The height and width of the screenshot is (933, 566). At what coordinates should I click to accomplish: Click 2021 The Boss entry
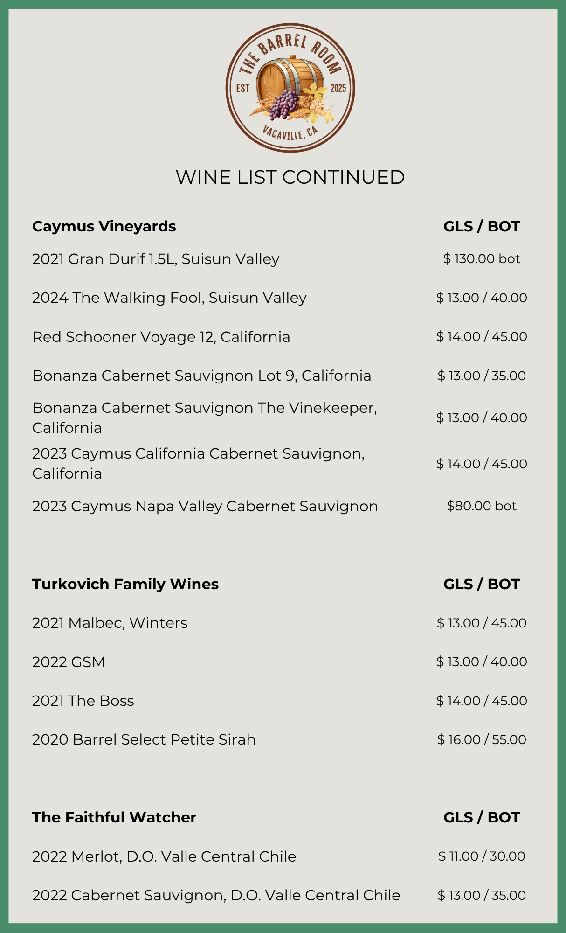(83, 701)
